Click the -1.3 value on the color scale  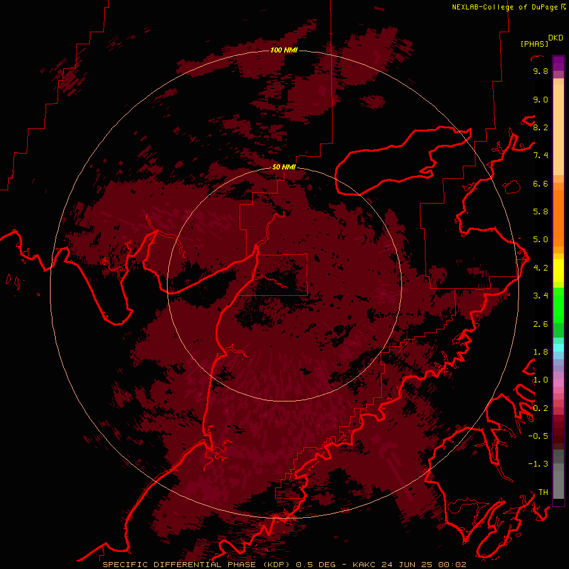coord(538,464)
